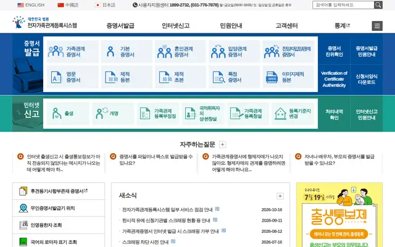Open 국어의 로마자 표기 조회 item

coord(59,241)
